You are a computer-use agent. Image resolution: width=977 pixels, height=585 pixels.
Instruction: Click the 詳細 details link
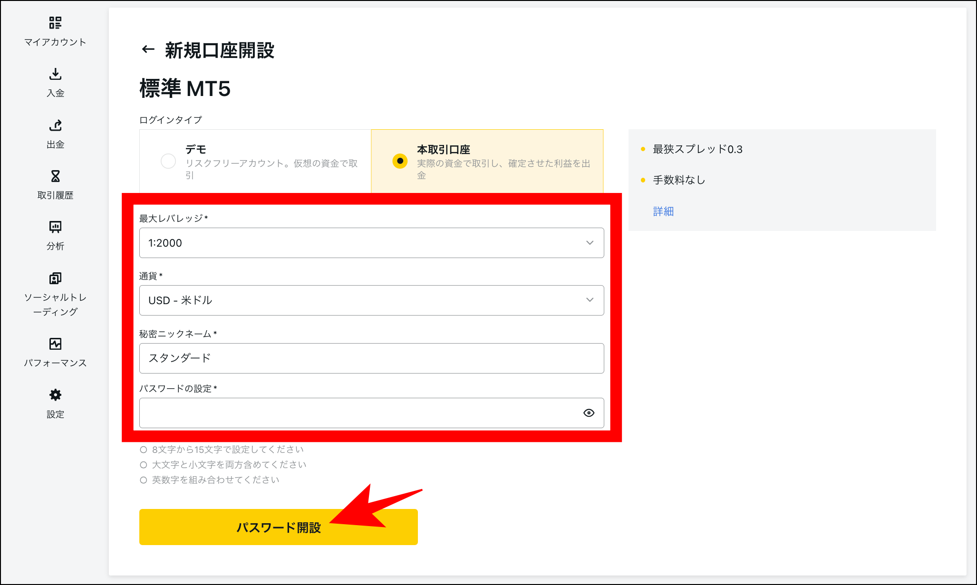(x=663, y=211)
